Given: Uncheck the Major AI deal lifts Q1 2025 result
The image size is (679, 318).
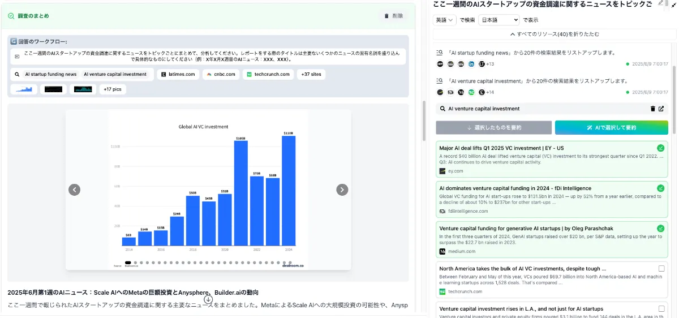Looking at the screenshot, I should (x=660, y=148).
